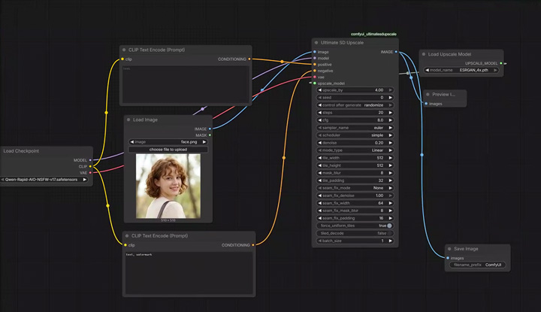Click the Ultimate SD Upscale title text
541x312 pixels.
point(342,43)
